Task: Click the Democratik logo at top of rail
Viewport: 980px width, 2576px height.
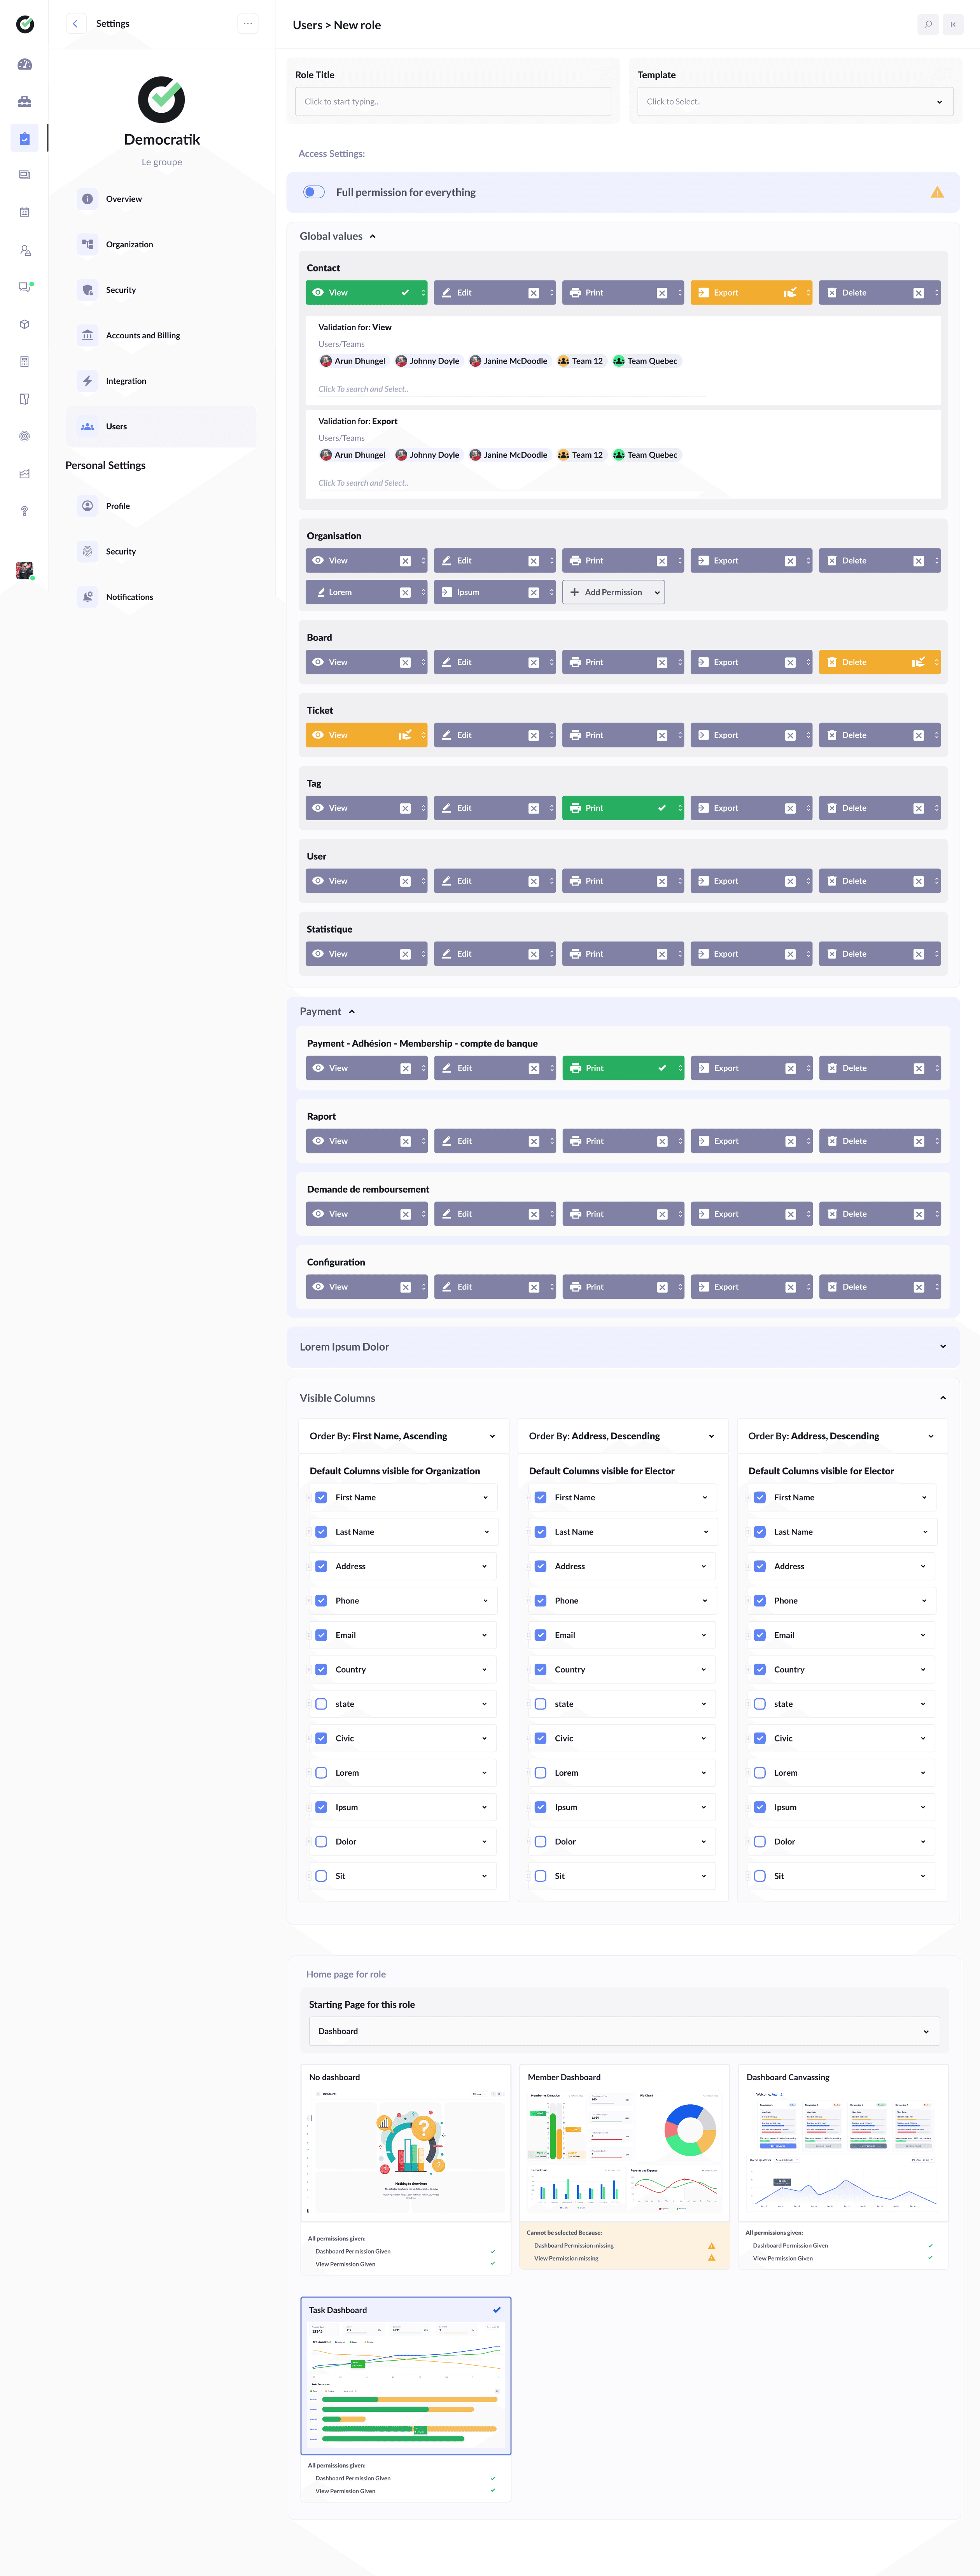Action: coord(25,24)
